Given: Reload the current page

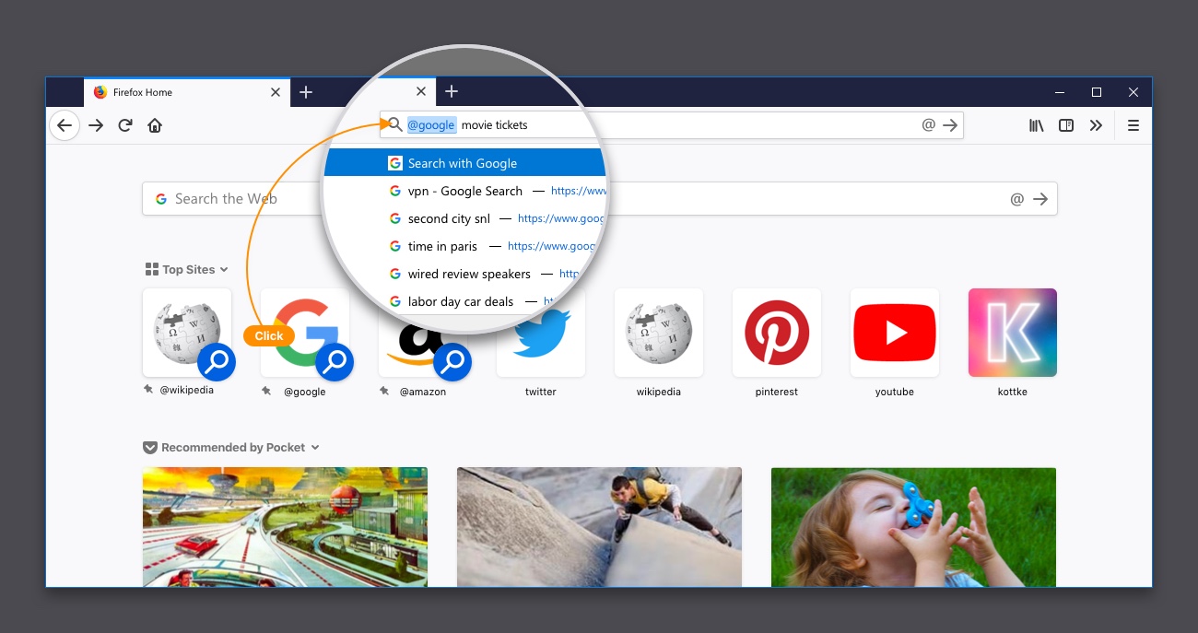Looking at the screenshot, I should click(125, 125).
